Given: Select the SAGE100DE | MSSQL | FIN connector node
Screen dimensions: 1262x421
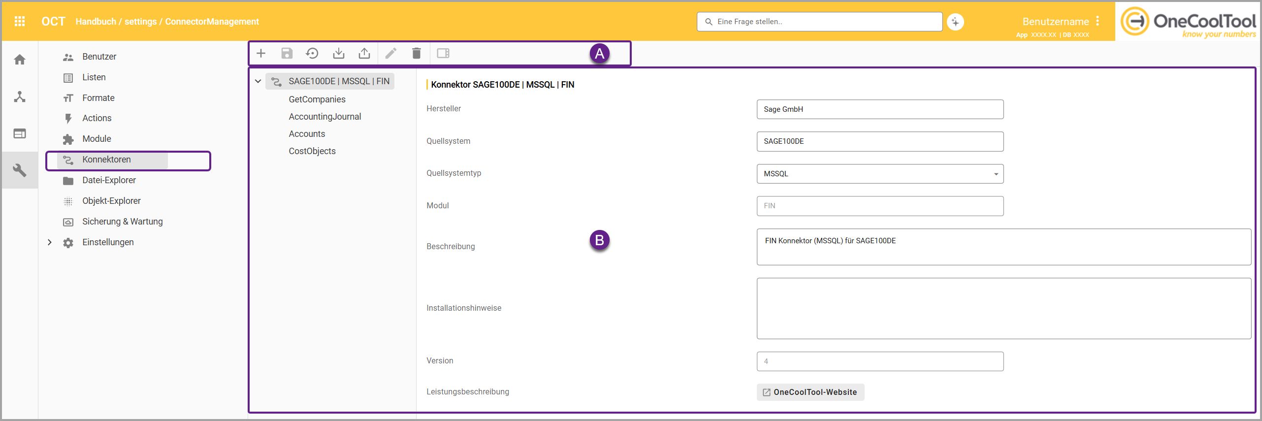Looking at the screenshot, I should tap(330, 81).
